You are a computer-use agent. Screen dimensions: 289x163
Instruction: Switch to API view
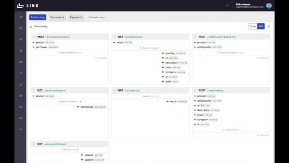pyautogui.click(x=261, y=26)
